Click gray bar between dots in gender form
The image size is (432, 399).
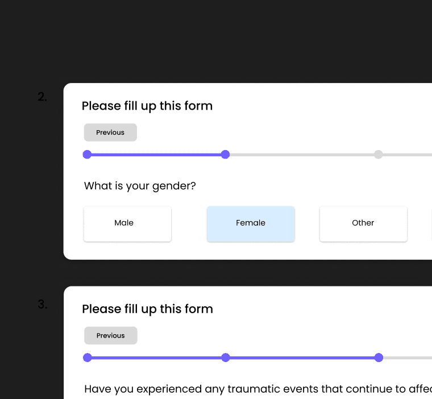click(301, 155)
